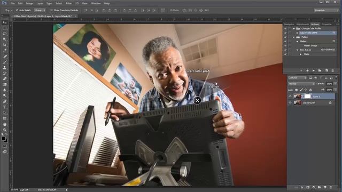Delete the selected action with the trash icon
The height and width of the screenshot is (192, 342).
pos(332,70)
